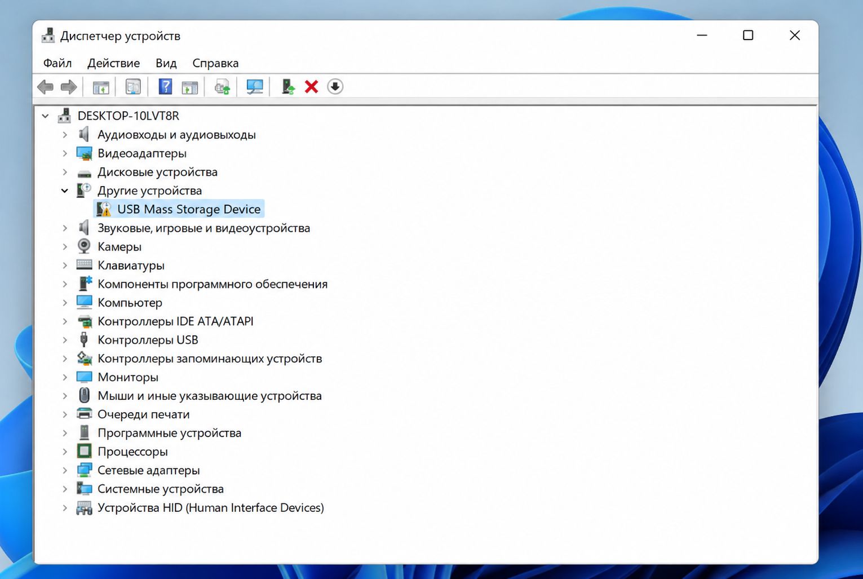Expand the Аудиовходы и аудиовыходы category
863x579 pixels.
click(65, 135)
